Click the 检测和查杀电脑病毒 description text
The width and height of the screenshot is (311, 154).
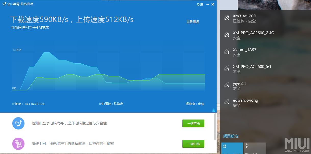click(69, 123)
